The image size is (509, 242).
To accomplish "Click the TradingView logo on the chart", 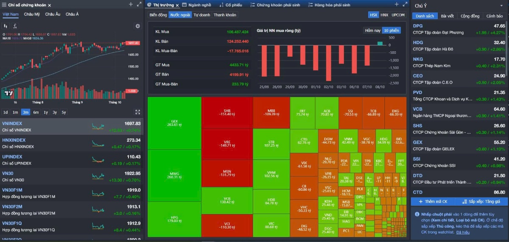I will pyautogui.click(x=8, y=92).
